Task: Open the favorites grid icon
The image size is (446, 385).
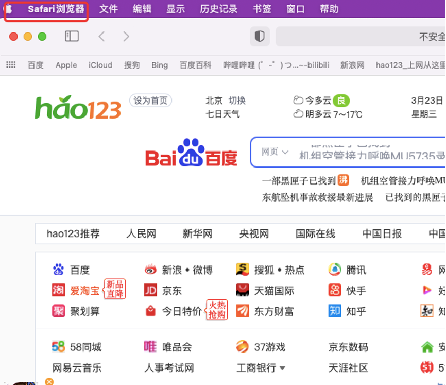Action: click(x=11, y=65)
